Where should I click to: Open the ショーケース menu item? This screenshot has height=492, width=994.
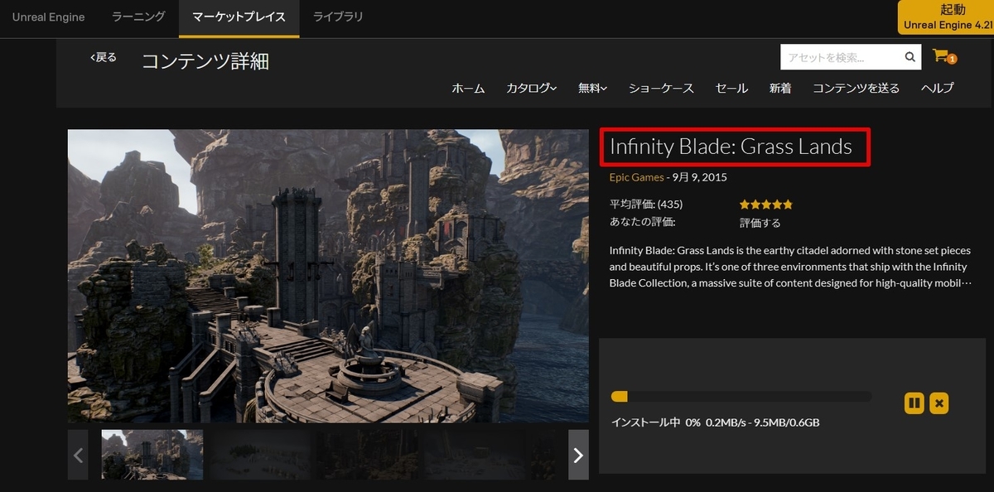pyautogui.click(x=661, y=88)
